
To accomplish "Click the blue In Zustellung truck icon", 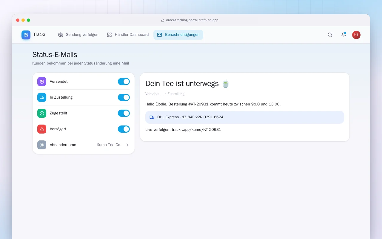I will click(42, 97).
